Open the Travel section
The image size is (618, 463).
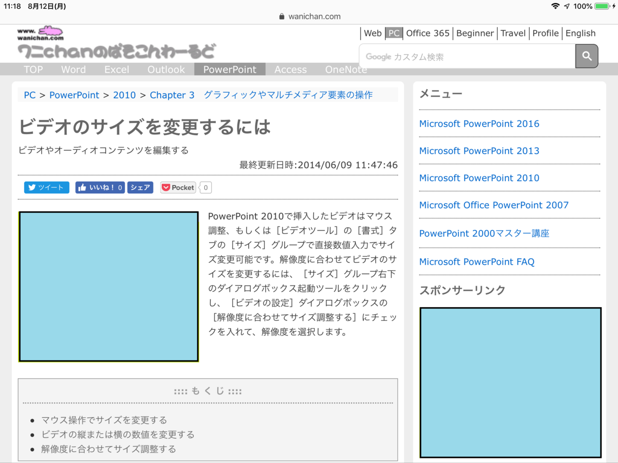[x=513, y=33]
